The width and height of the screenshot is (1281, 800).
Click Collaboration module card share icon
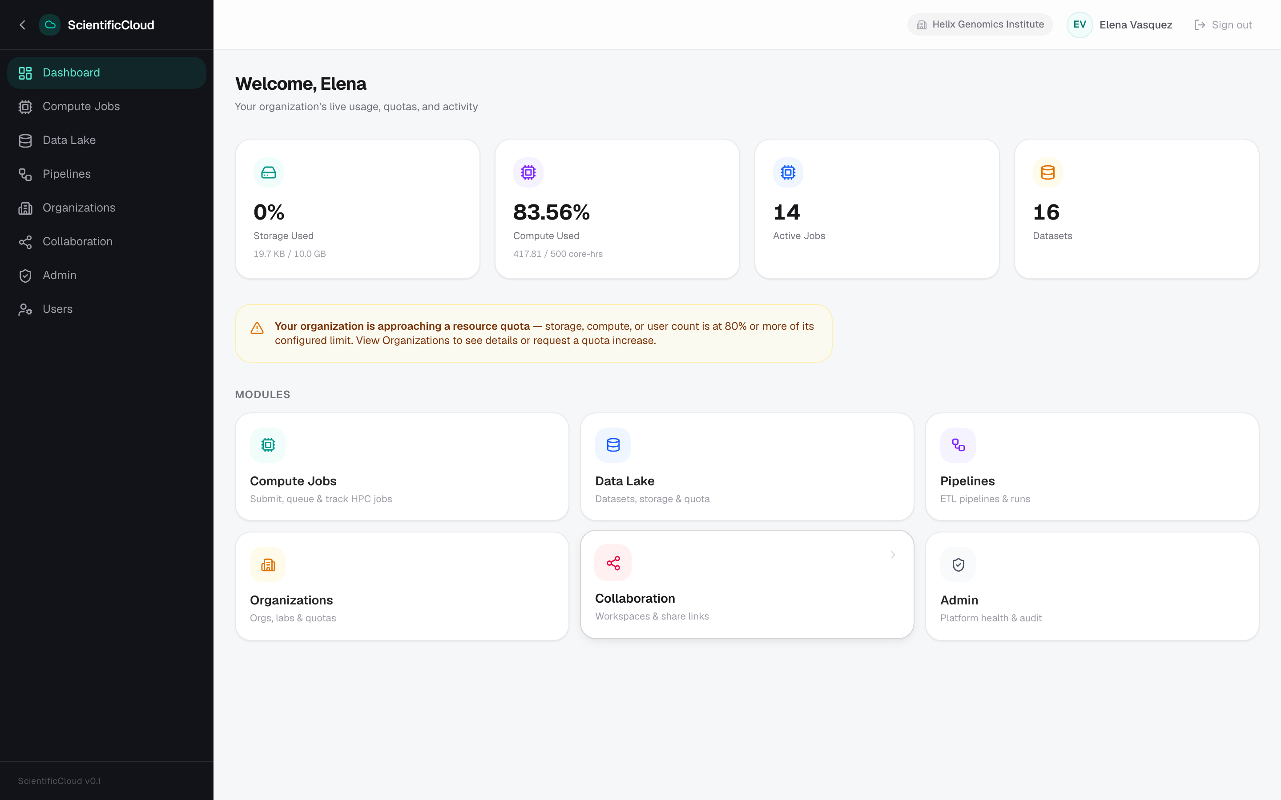[613, 563]
